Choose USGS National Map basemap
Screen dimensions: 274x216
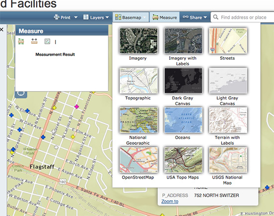pyautogui.click(x=228, y=160)
